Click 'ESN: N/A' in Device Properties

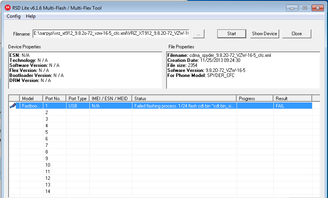[x=19, y=55]
